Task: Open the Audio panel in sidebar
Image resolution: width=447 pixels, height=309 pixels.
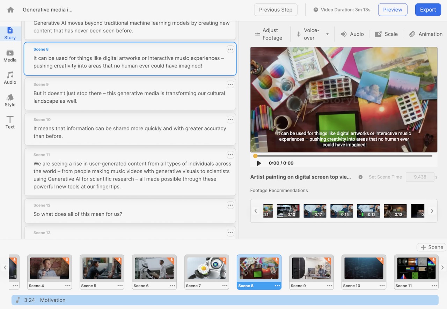Action: (10, 78)
